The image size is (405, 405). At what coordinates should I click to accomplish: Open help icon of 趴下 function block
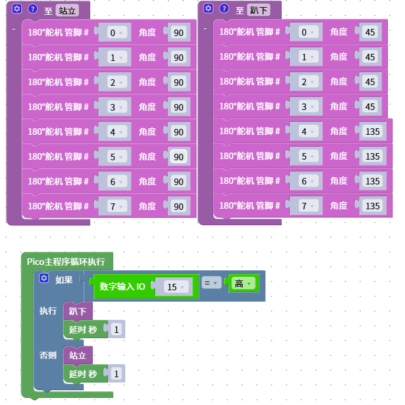pyautogui.click(x=224, y=8)
